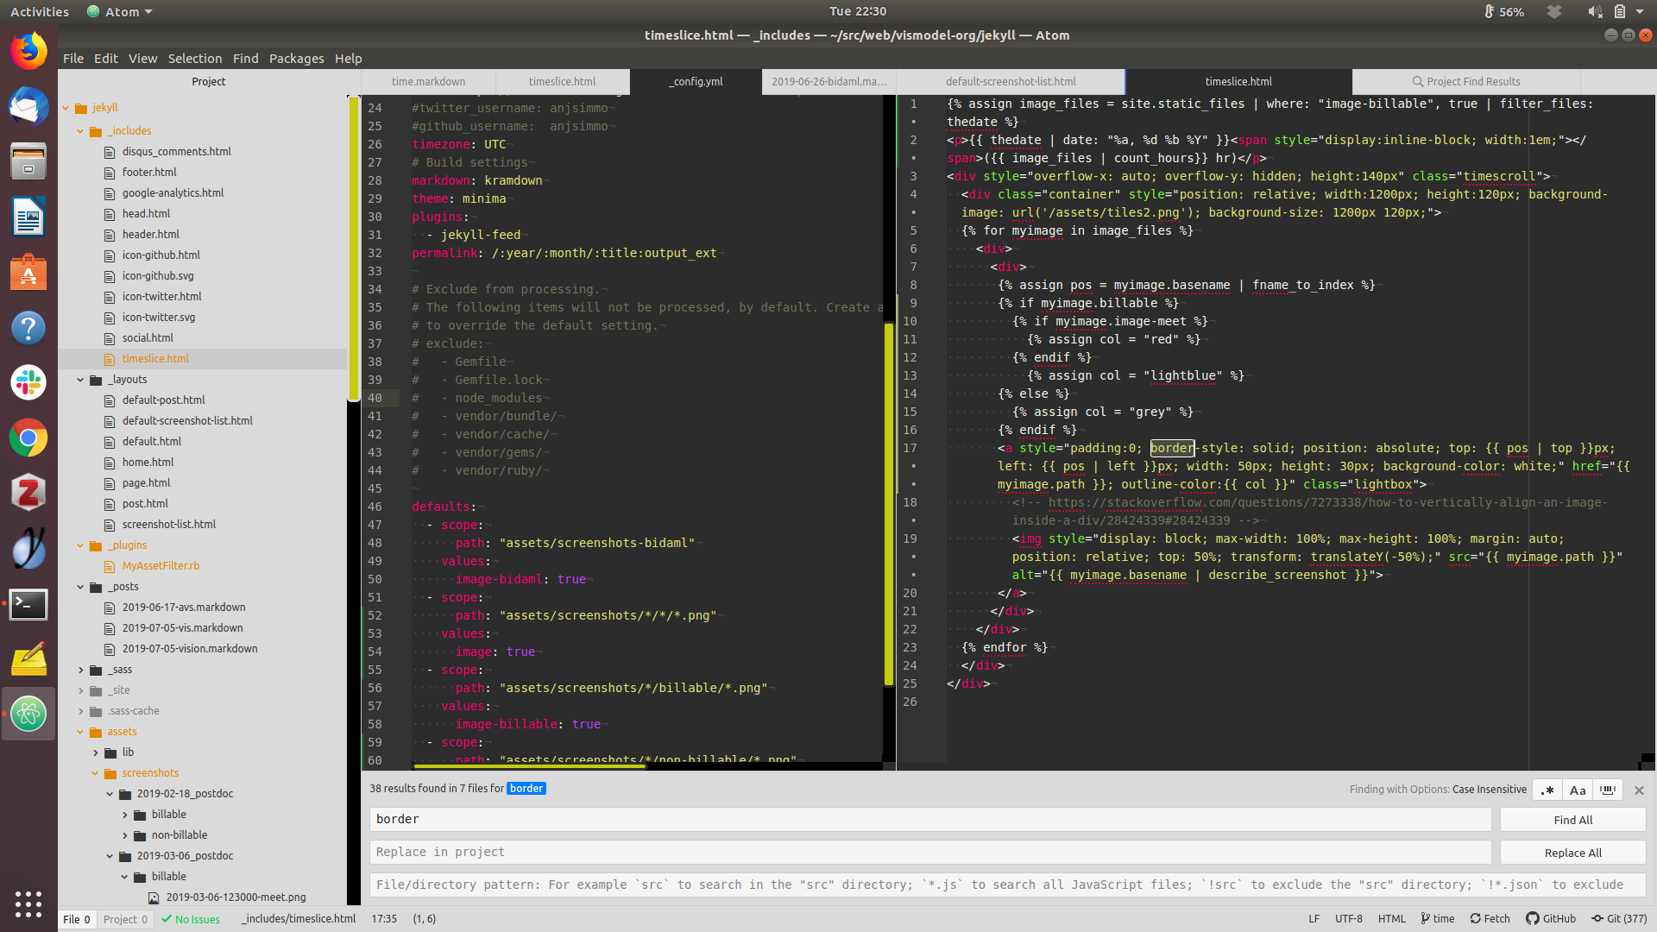
Task: Open Google Chrome from the dock
Action: [x=28, y=438]
